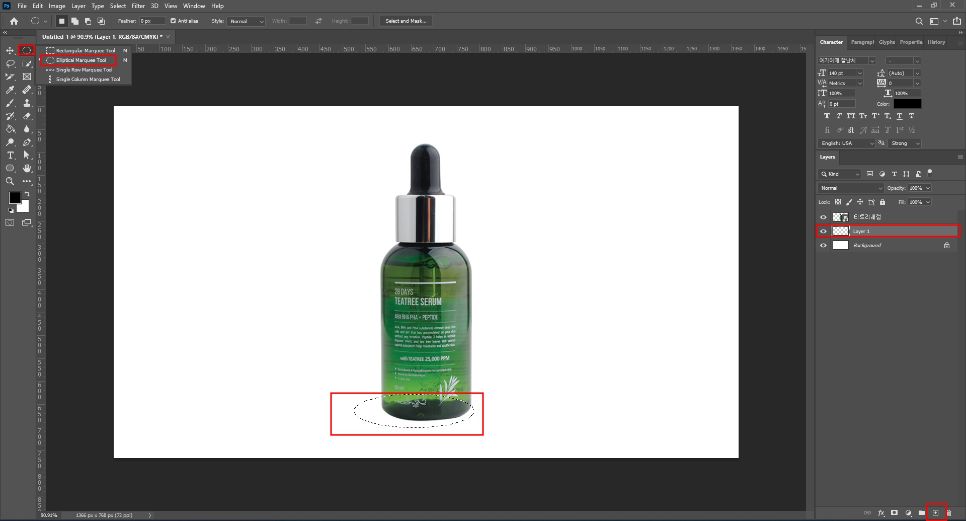Screen dimensions: 966x521
Task: Swap foreground and background colors
Action: [x=27, y=193]
